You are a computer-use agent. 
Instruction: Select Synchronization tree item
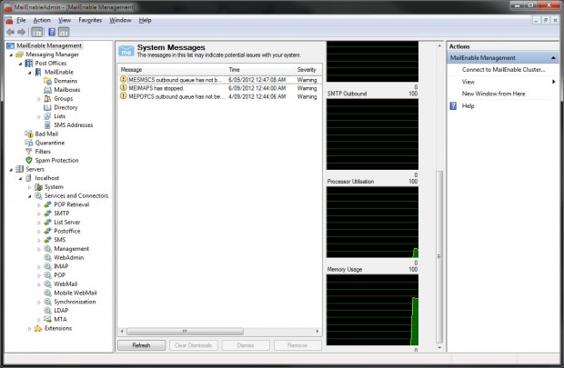[75, 302]
